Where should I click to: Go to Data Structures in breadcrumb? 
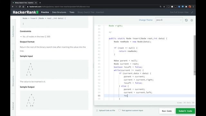coord(59,12)
